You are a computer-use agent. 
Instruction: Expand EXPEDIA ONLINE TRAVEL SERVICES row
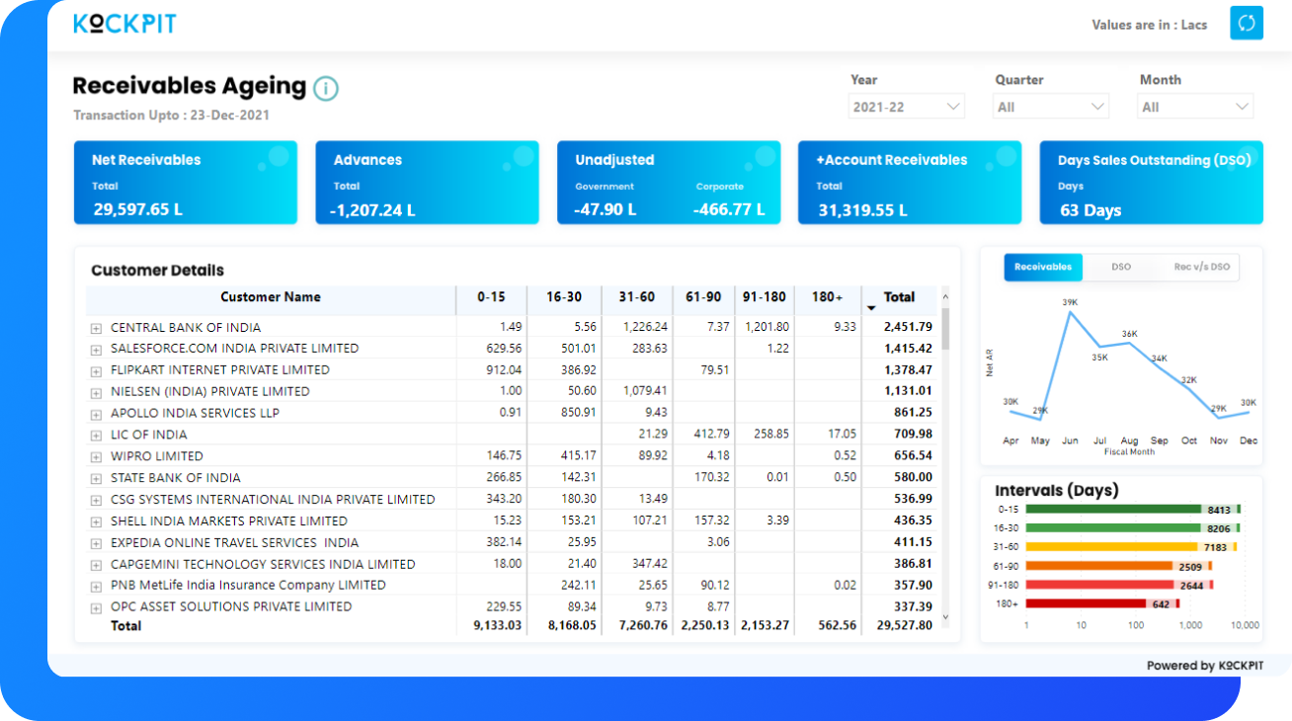pyautogui.click(x=96, y=544)
